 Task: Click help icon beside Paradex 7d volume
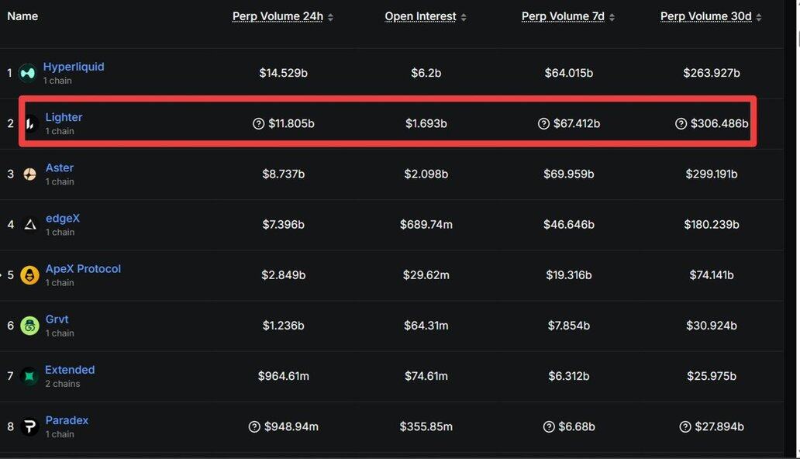(549, 426)
